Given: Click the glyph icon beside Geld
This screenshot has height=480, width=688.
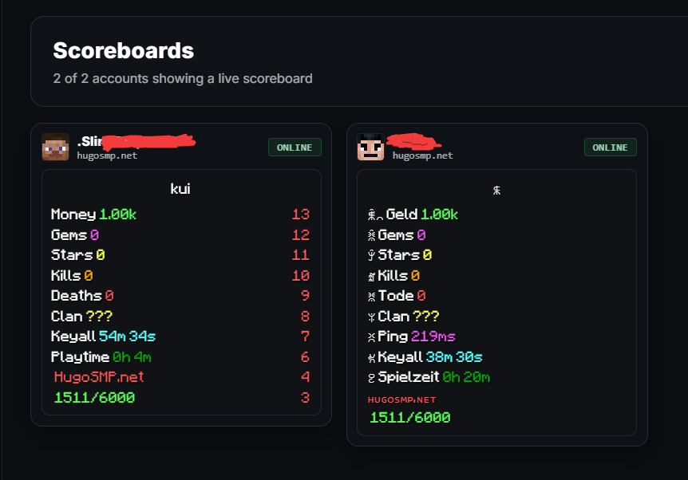Looking at the screenshot, I should [x=375, y=214].
